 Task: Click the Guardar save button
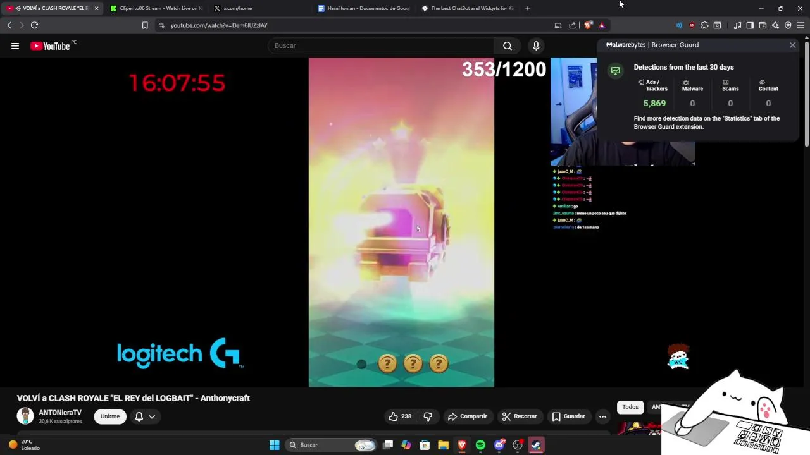568,416
